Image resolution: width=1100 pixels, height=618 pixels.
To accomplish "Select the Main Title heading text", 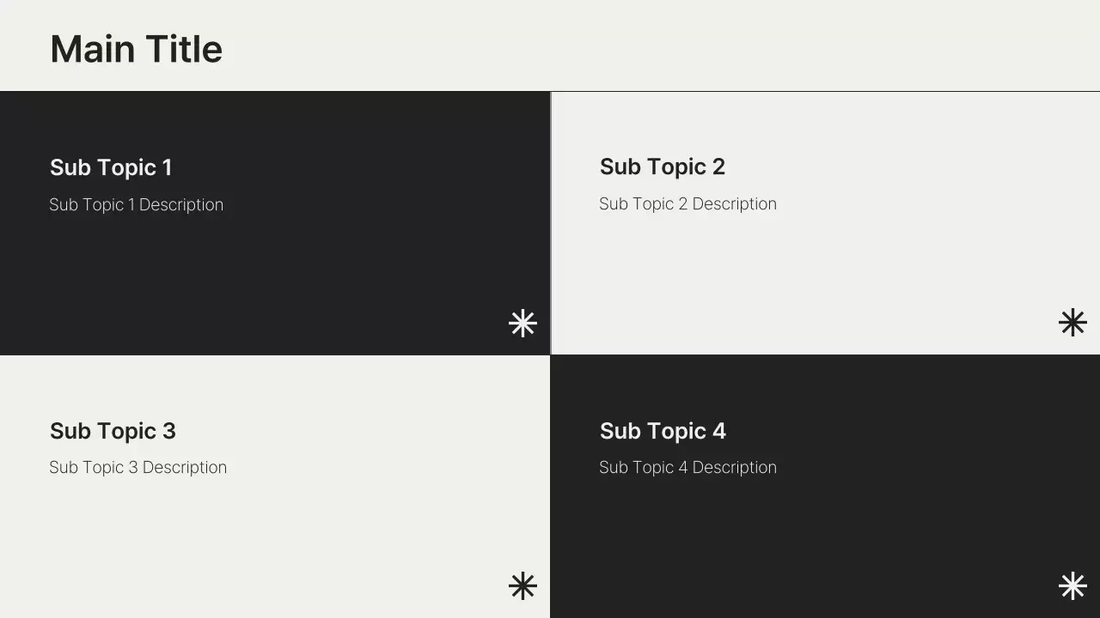I will (x=137, y=49).
